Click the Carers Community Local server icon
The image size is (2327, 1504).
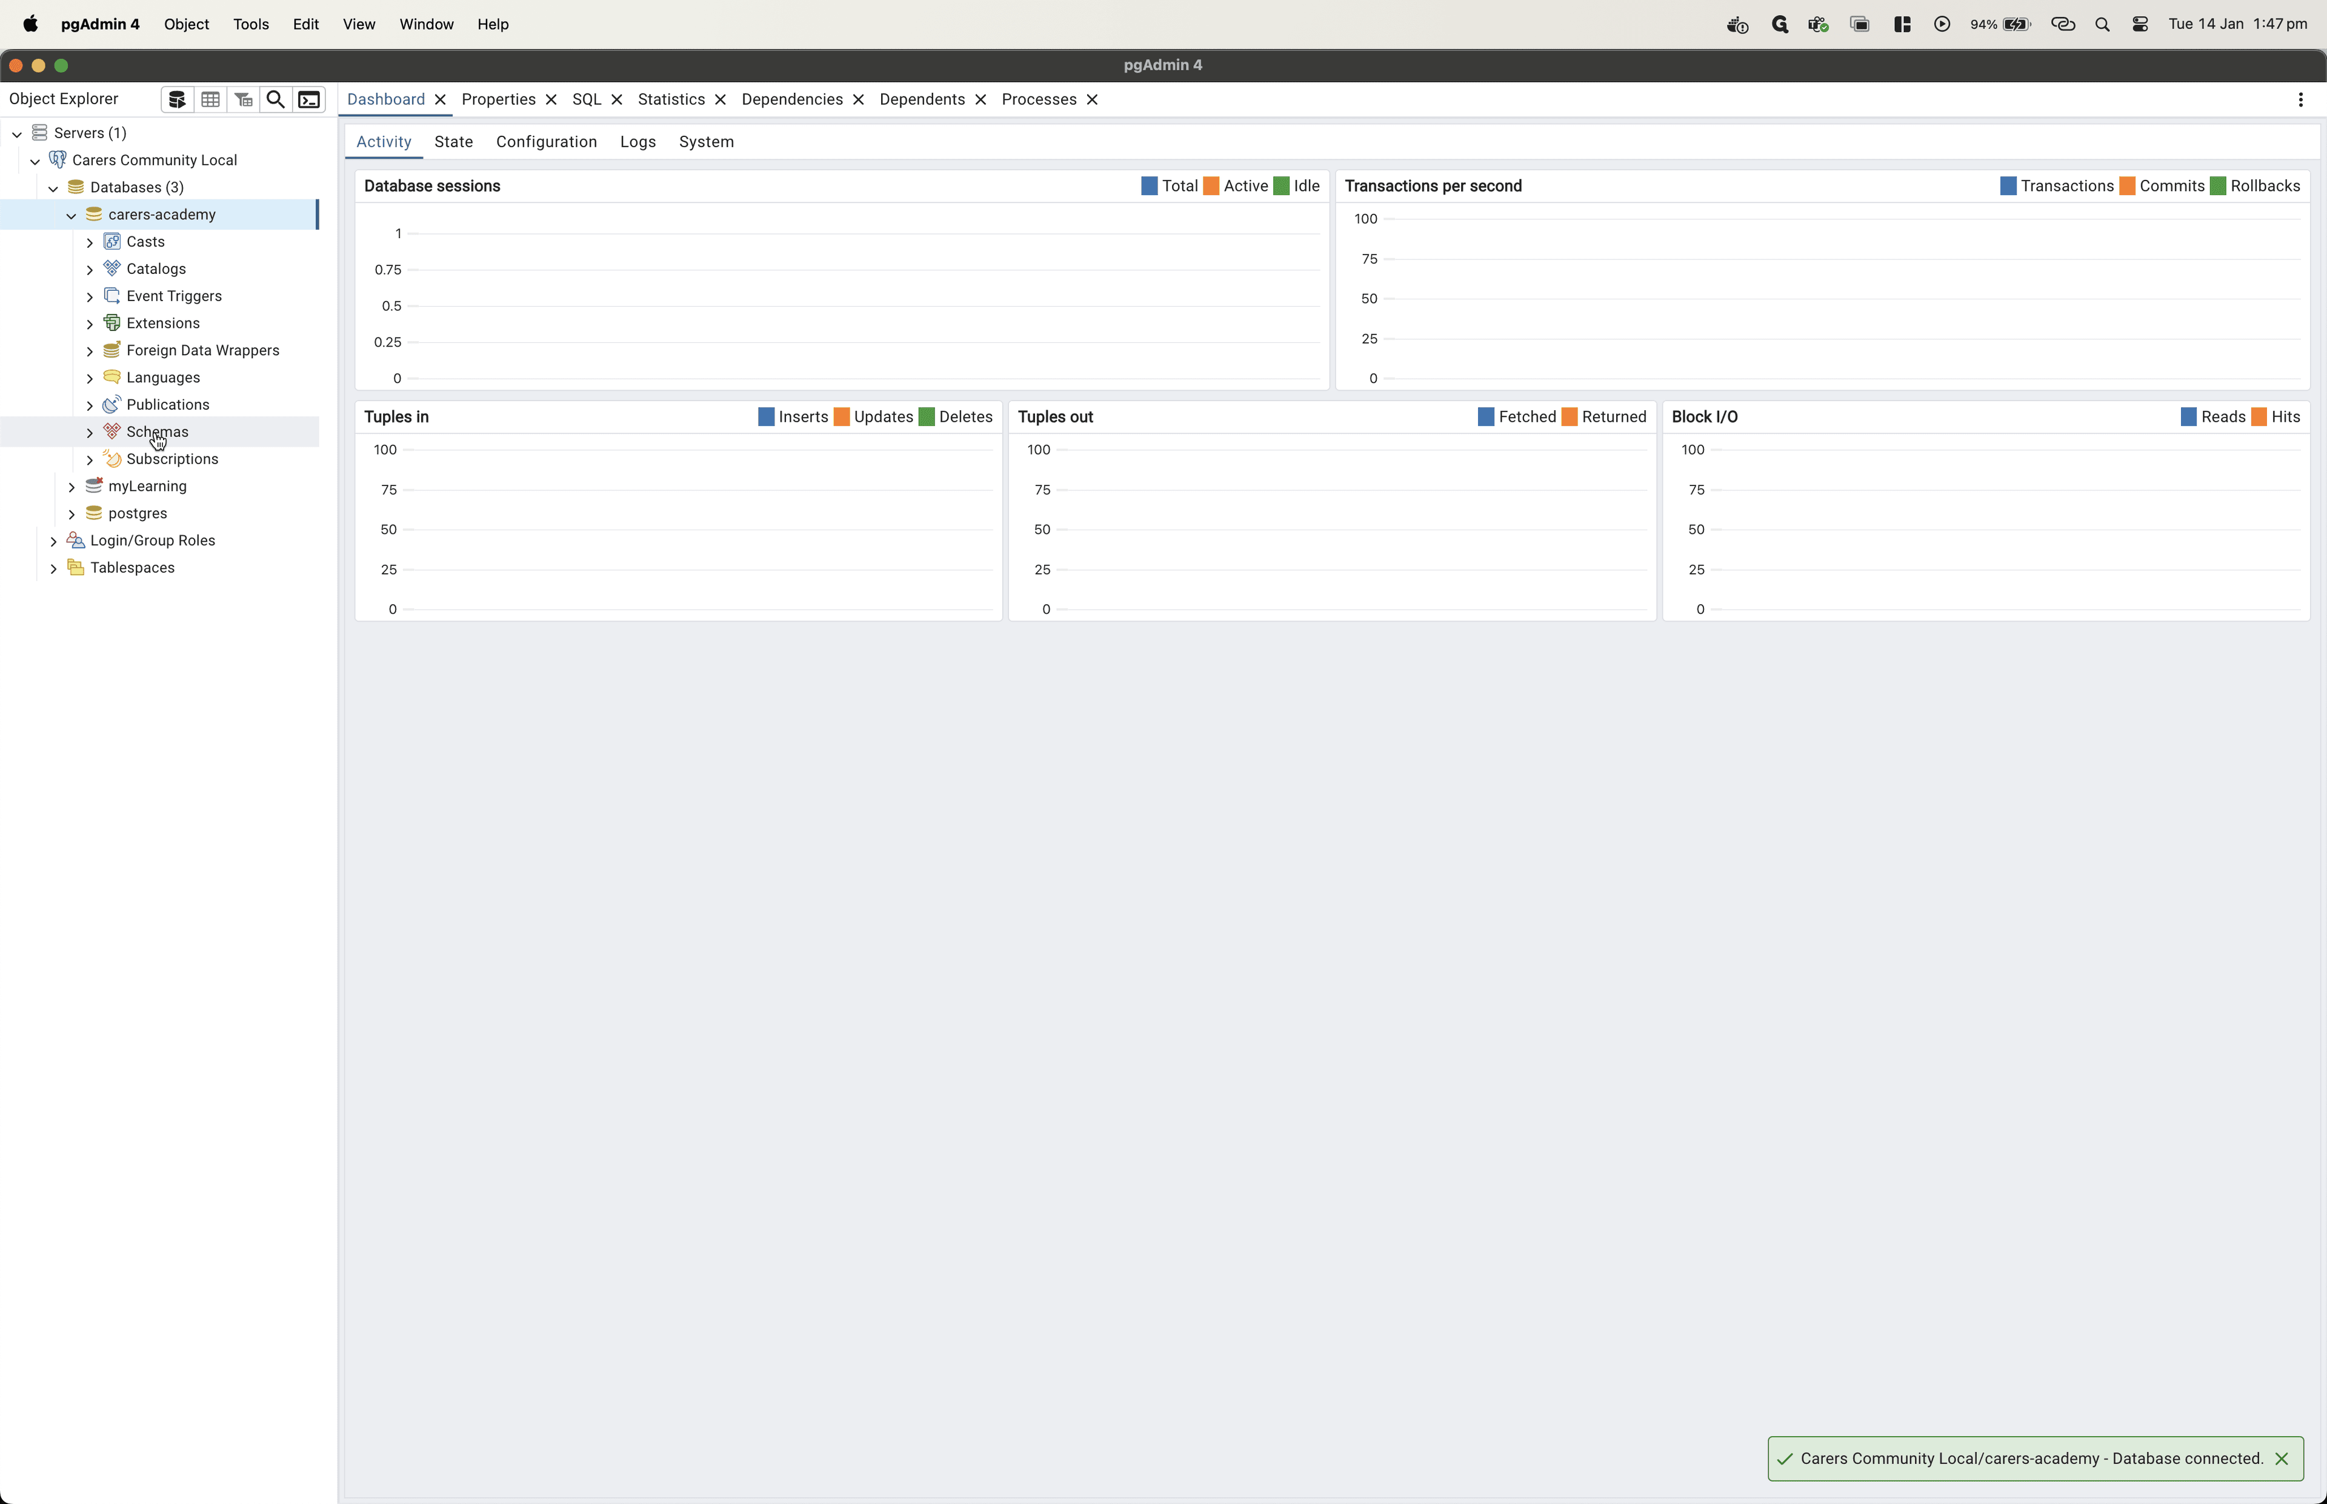point(58,159)
